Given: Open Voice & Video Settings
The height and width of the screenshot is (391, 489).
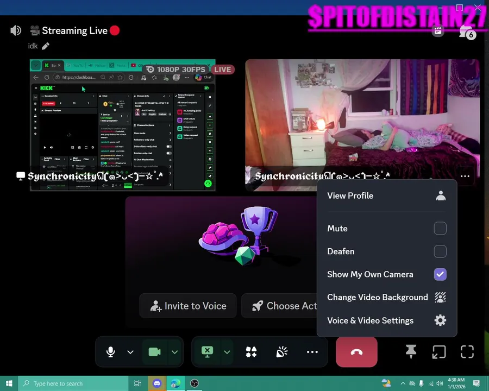Looking at the screenshot, I should [x=387, y=320].
